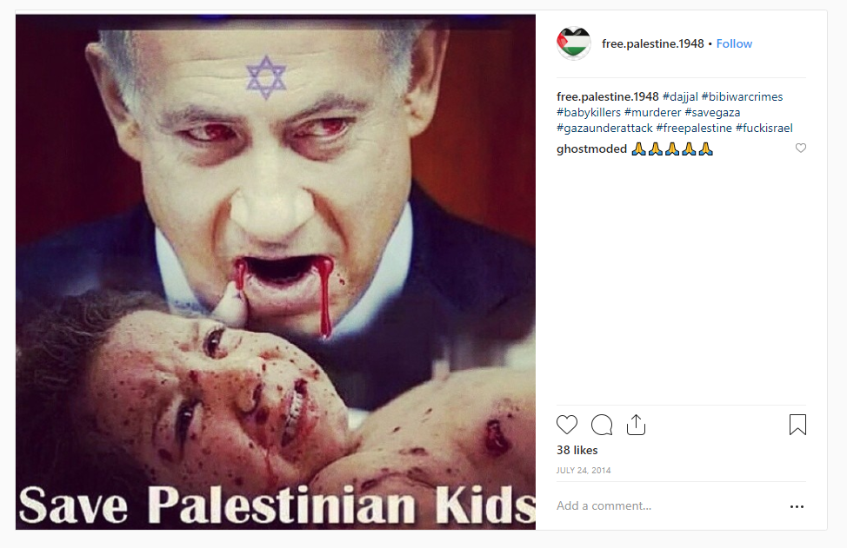Image resolution: width=847 pixels, height=548 pixels.
Task: Like the post with the heart icon
Action: (x=567, y=425)
